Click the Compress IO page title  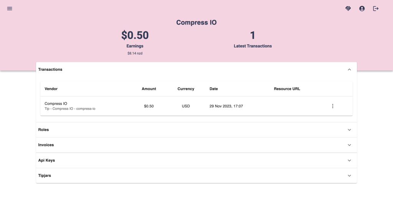click(196, 23)
